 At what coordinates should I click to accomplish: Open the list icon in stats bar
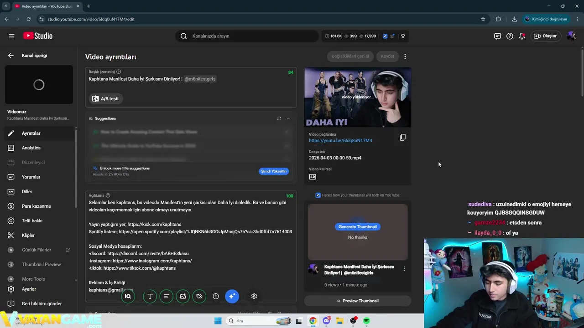pos(392,36)
